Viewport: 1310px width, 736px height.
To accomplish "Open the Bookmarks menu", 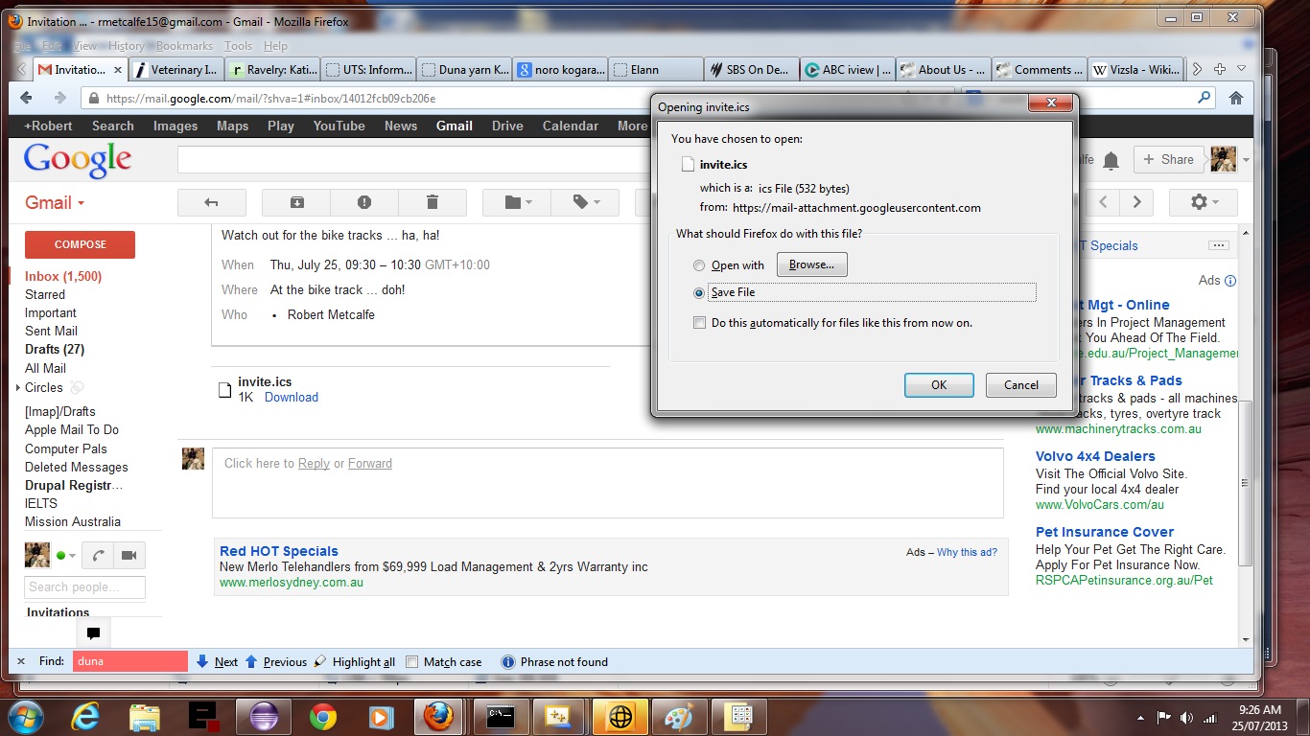I will tap(184, 46).
